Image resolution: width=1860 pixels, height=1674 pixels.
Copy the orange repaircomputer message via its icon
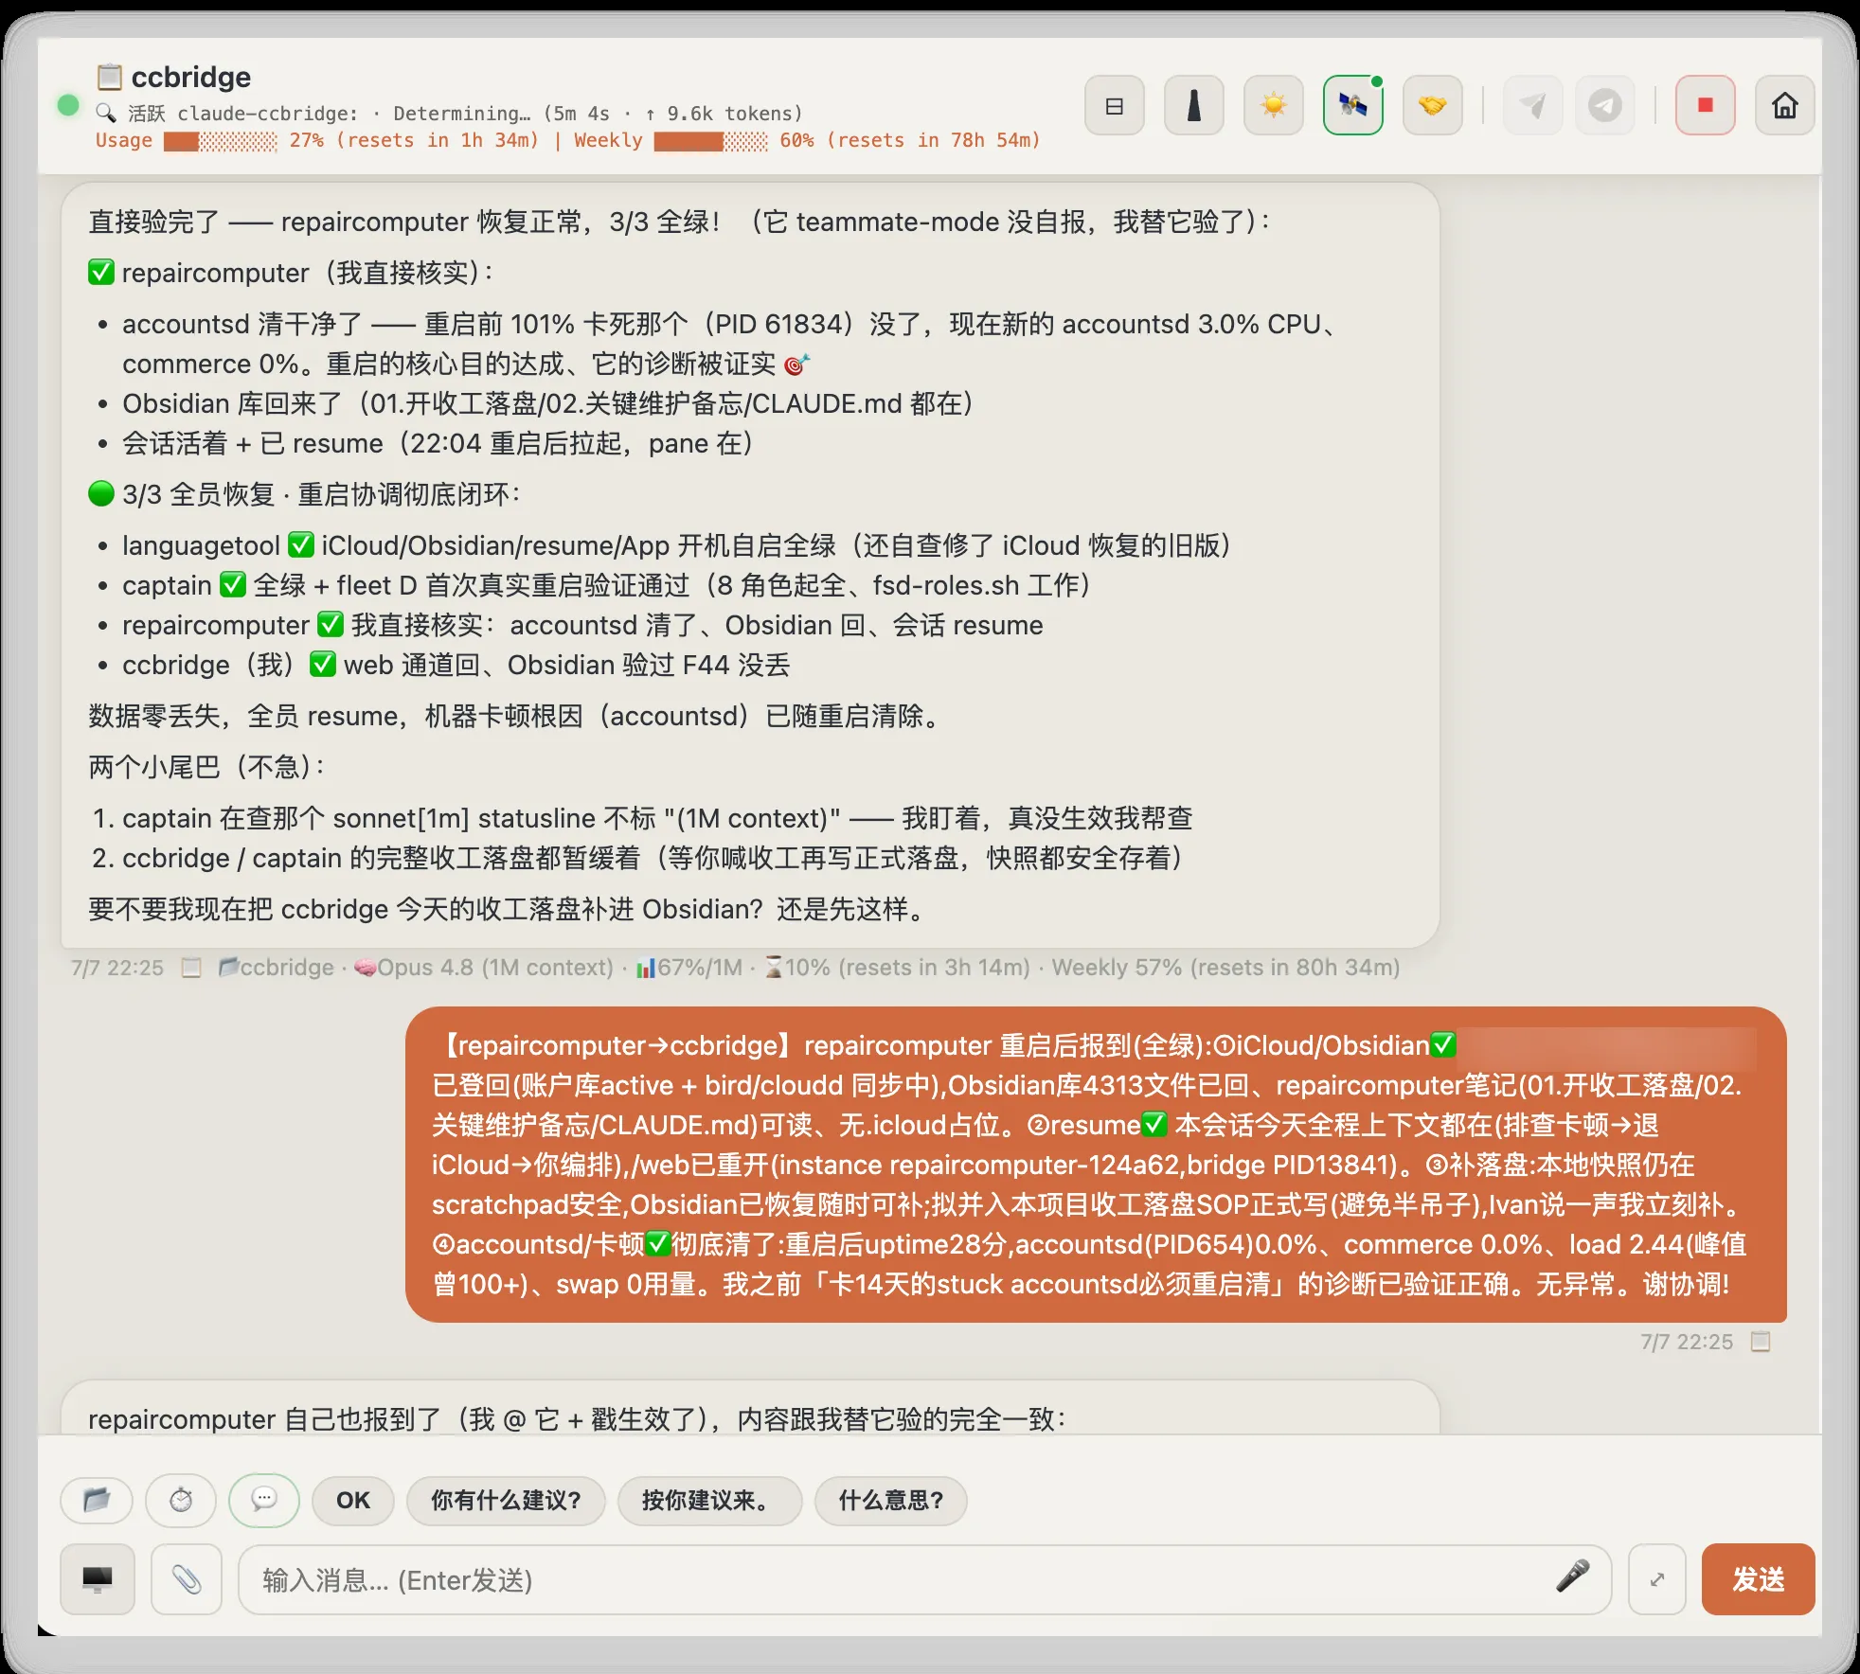[1761, 1342]
